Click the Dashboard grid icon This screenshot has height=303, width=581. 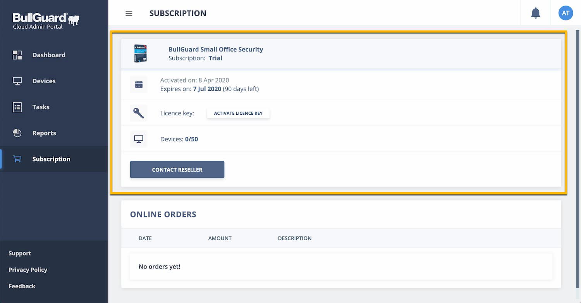[x=17, y=55]
